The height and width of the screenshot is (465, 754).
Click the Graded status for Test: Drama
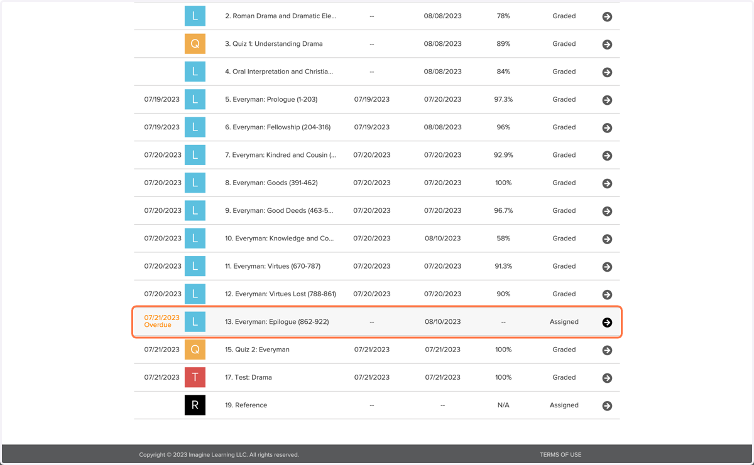[564, 377]
